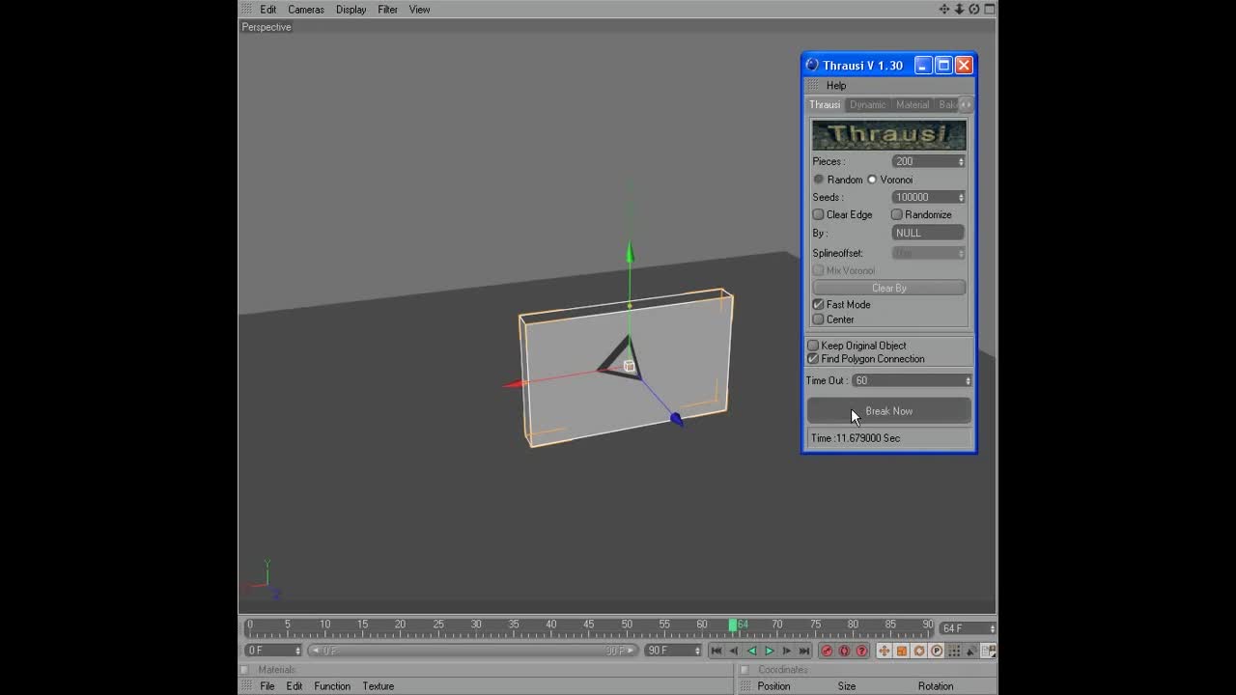
Task: Toggle the scale keyframe icon
Action: (x=901, y=651)
